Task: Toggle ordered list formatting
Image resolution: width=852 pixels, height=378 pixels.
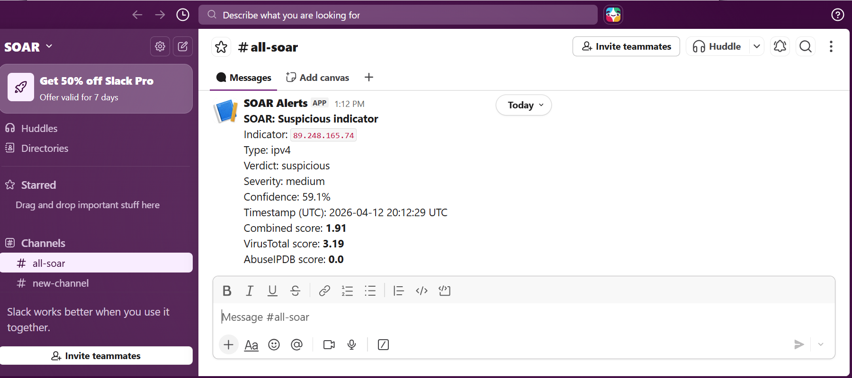Action: (347, 290)
